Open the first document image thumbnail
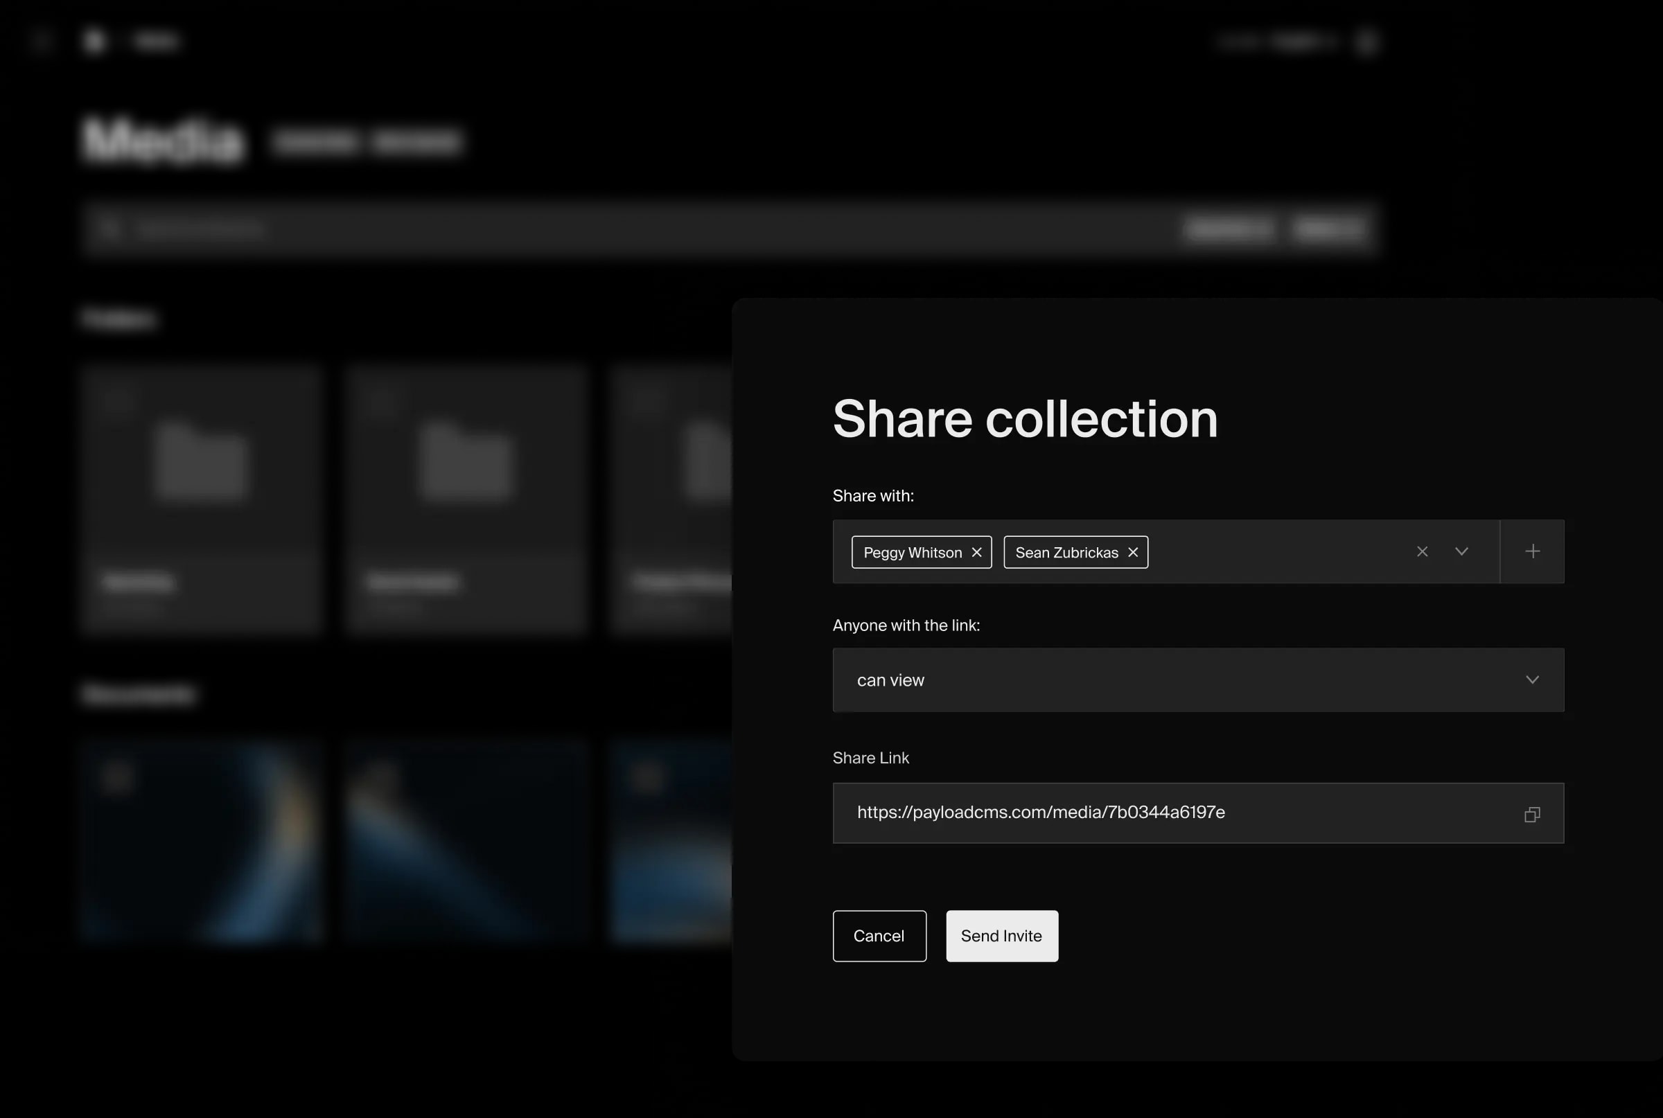Image resolution: width=1663 pixels, height=1118 pixels. coord(202,842)
